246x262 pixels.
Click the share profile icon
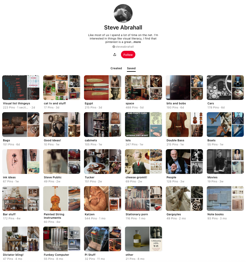115,55
